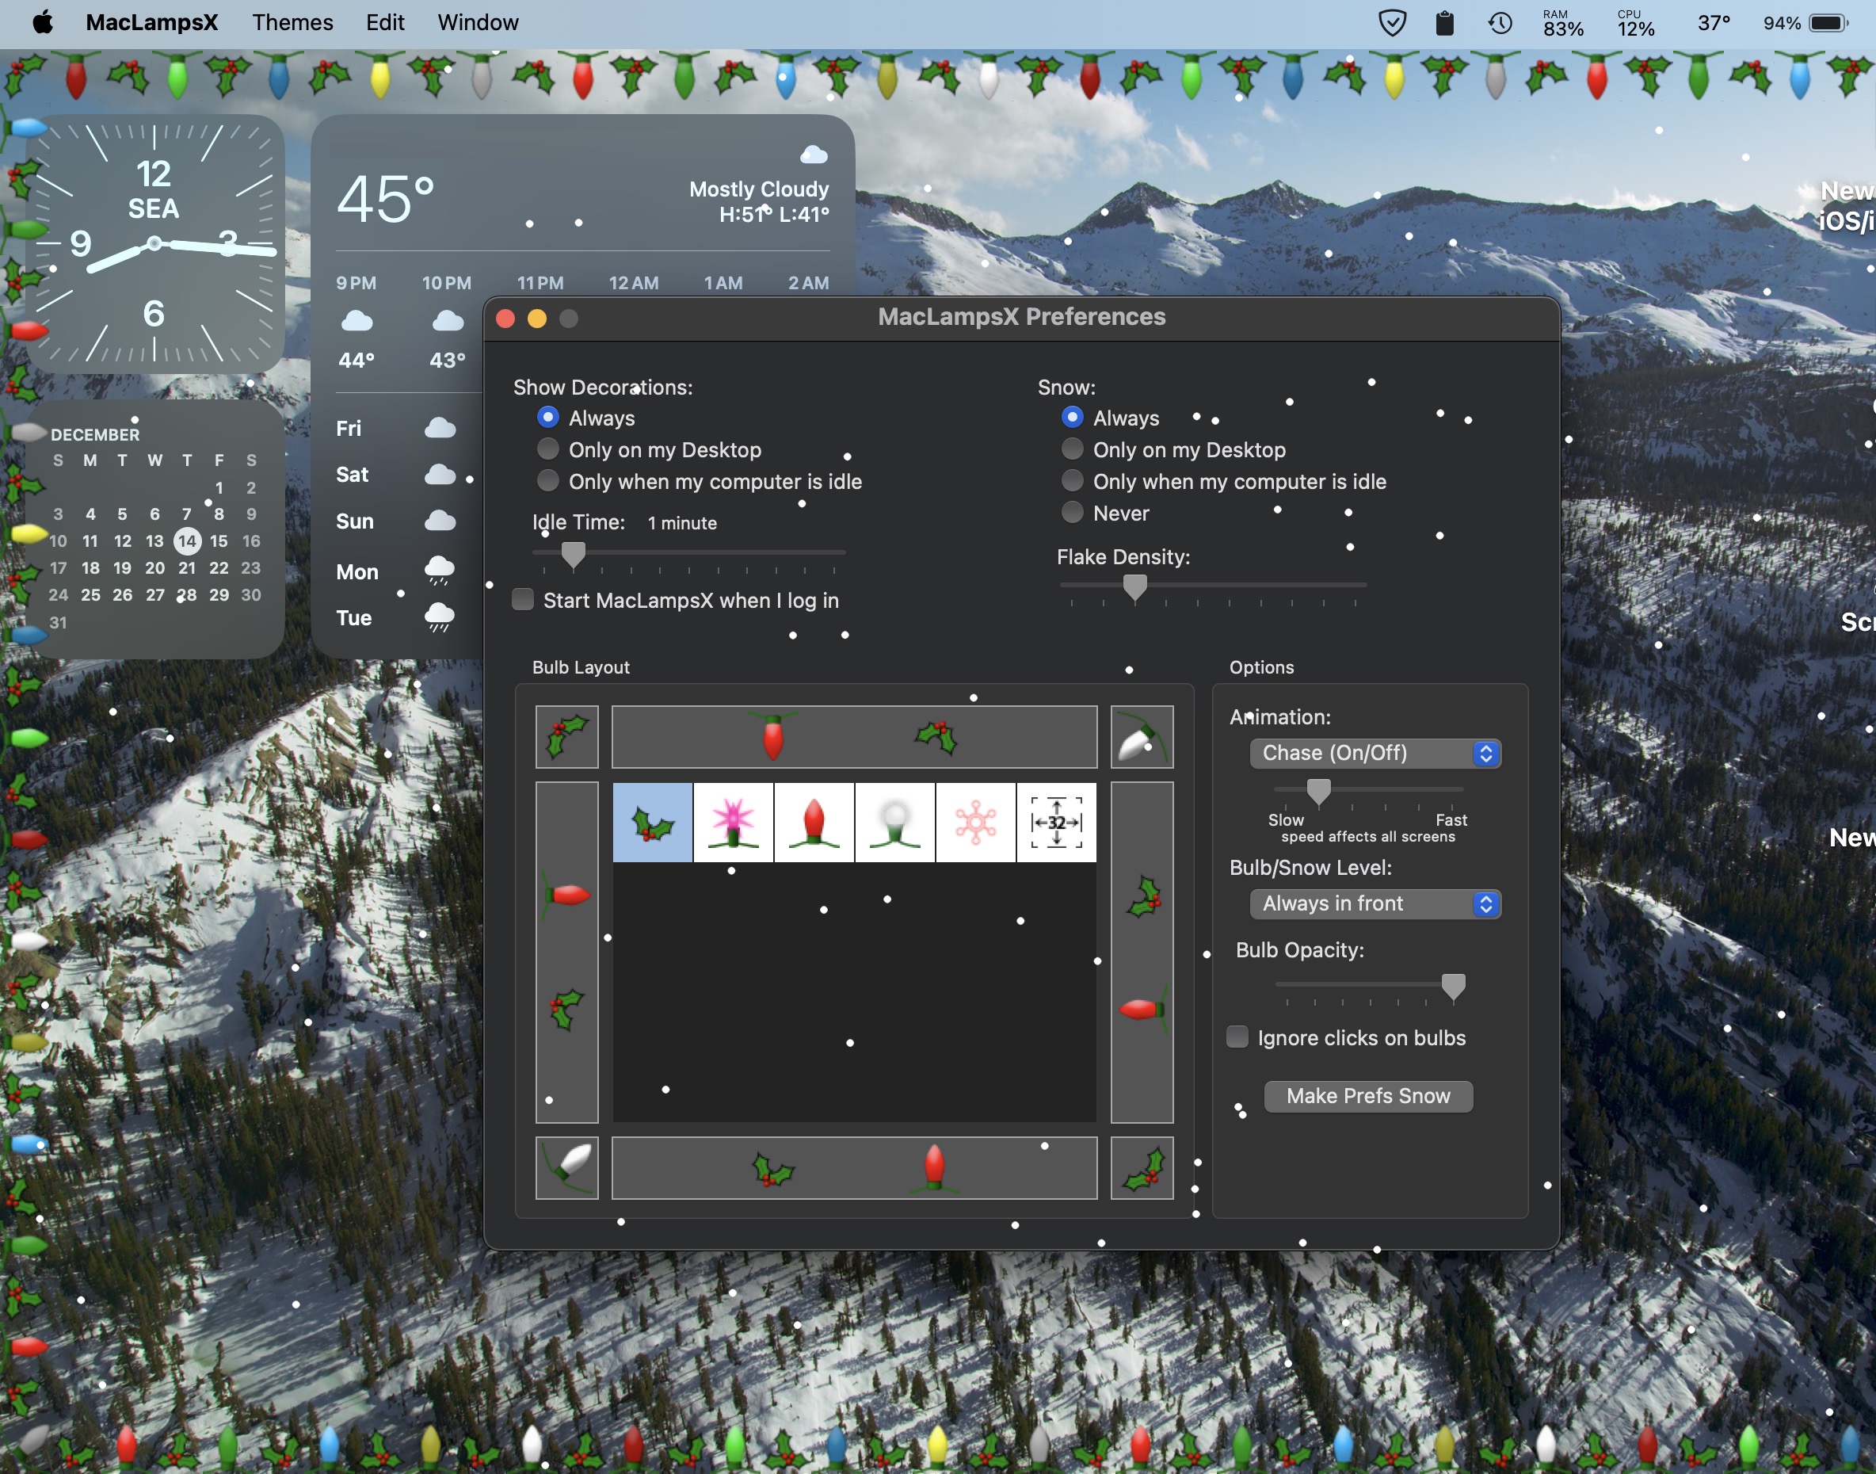Select the red bulb layout icon

[814, 823]
